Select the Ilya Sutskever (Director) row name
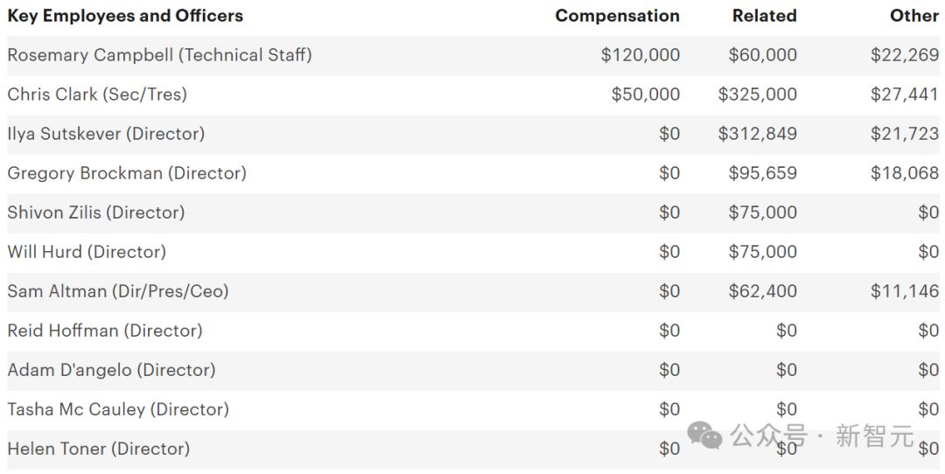The width and height of the screenshot is (945, 474). (106, 134)
